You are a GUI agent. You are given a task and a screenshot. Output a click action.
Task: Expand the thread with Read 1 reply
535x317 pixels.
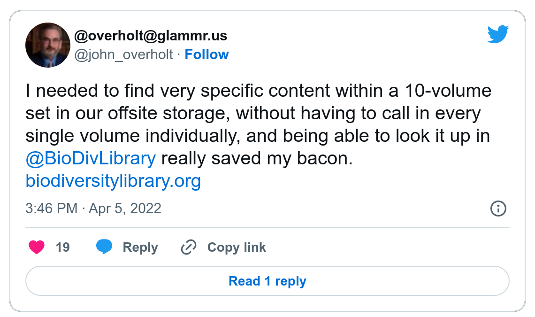(267, 281)
